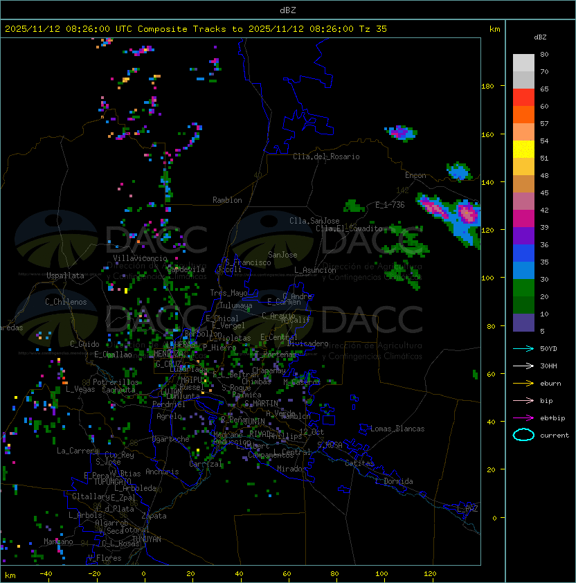Pick the royal blue swatch beside 36 dBZ
576x583 pixels.
[523, 253]
